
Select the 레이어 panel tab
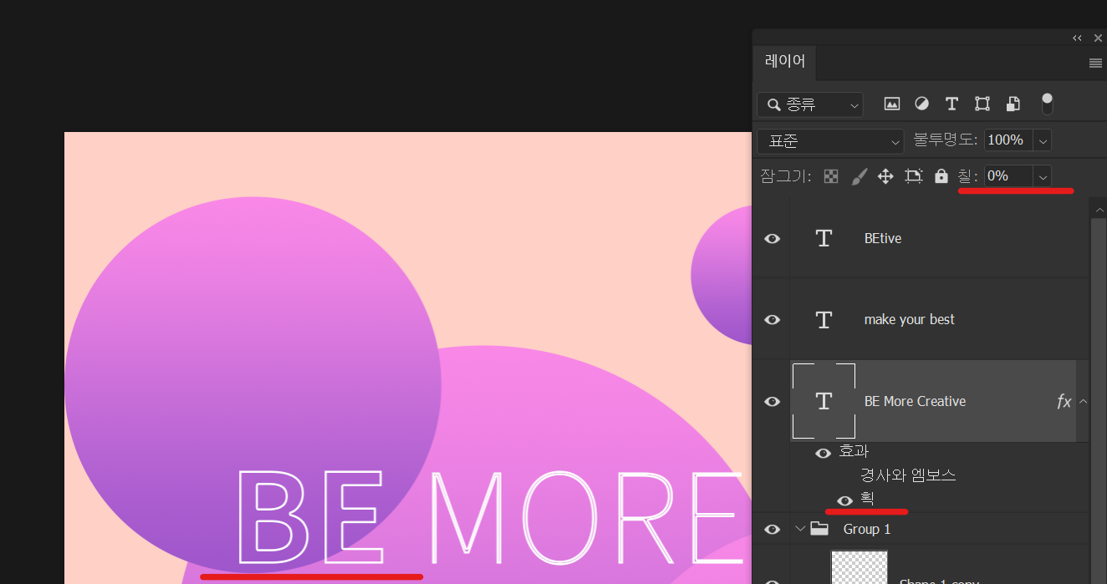pos(785,62)
